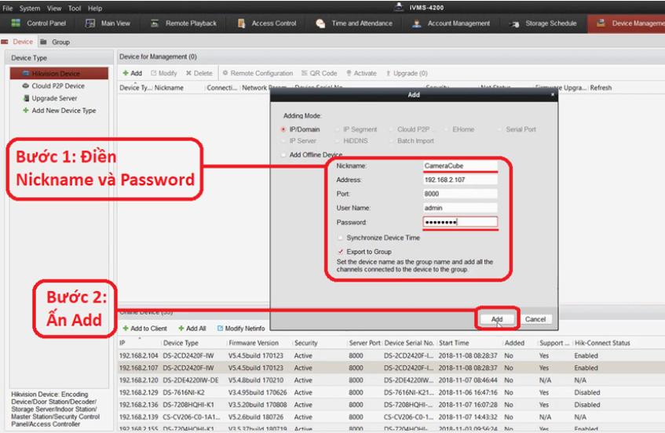Click Add All button
Screen dimensions: 665x433
(x=192, y=329)
